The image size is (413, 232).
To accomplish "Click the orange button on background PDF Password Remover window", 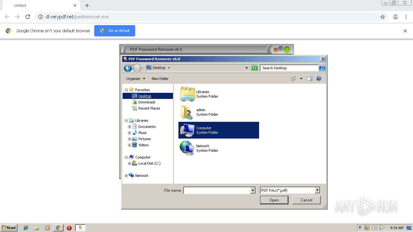I will click(x=276, y=50).
